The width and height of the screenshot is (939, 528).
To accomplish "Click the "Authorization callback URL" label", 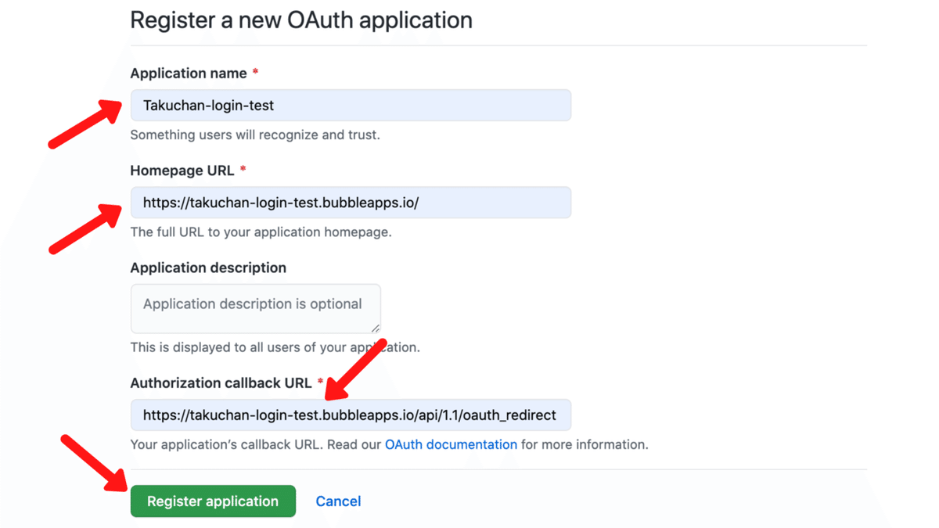I will pos(220,383).
